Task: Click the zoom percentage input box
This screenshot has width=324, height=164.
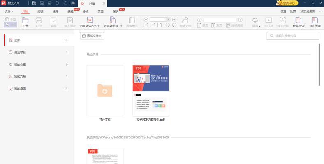Action: click(158, 19)
